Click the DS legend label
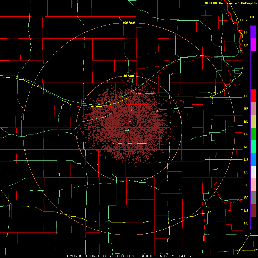 coord(246,172)
